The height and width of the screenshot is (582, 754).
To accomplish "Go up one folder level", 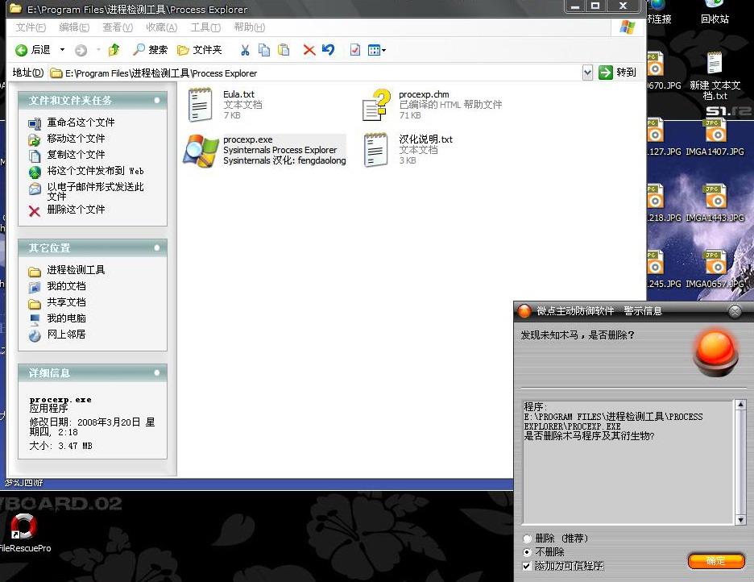I will click(114, 49).
